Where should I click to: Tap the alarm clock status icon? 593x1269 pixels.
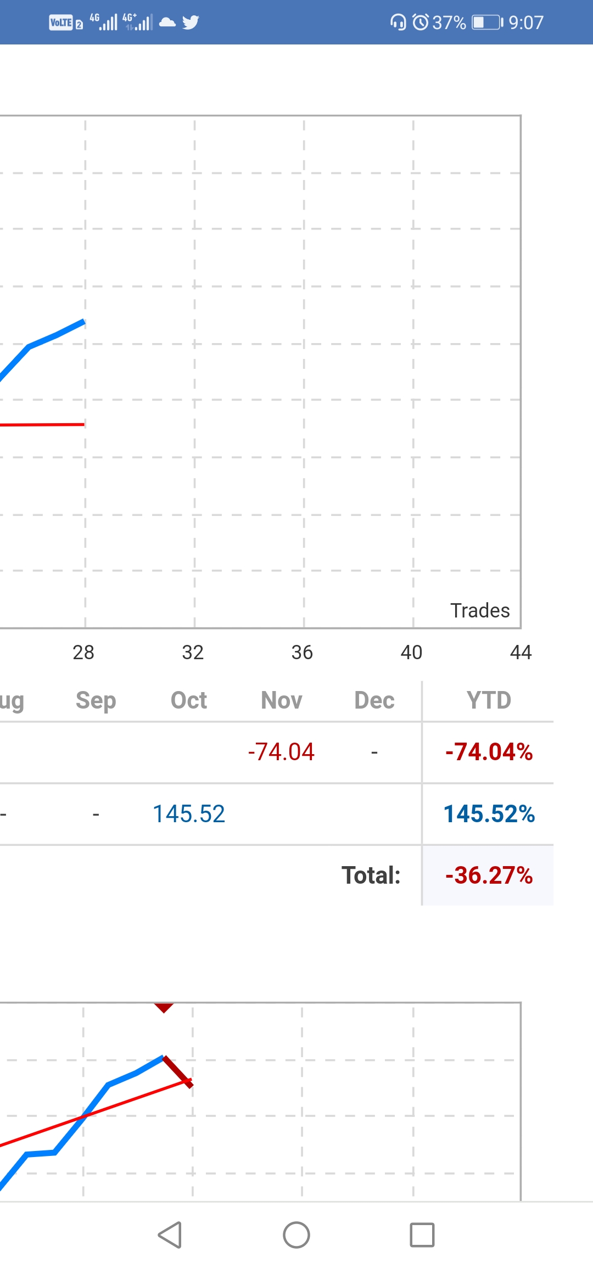[x=421, y=23]
